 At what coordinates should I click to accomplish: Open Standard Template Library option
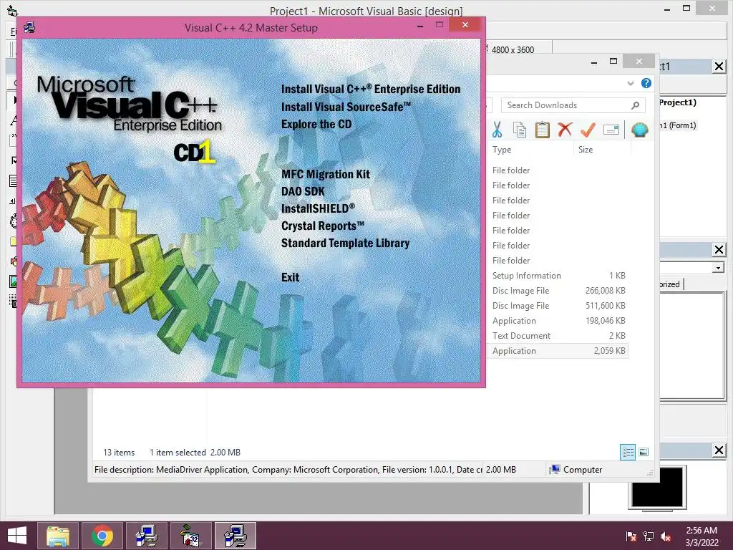click(345, 243)
